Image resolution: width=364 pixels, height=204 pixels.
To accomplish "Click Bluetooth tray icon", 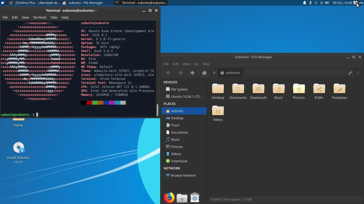I will [x=310, y=3].
